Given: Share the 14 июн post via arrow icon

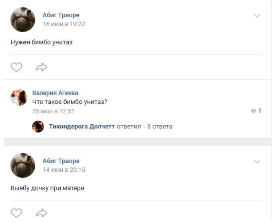Looking at the screenshot, I should coord(41,213).
